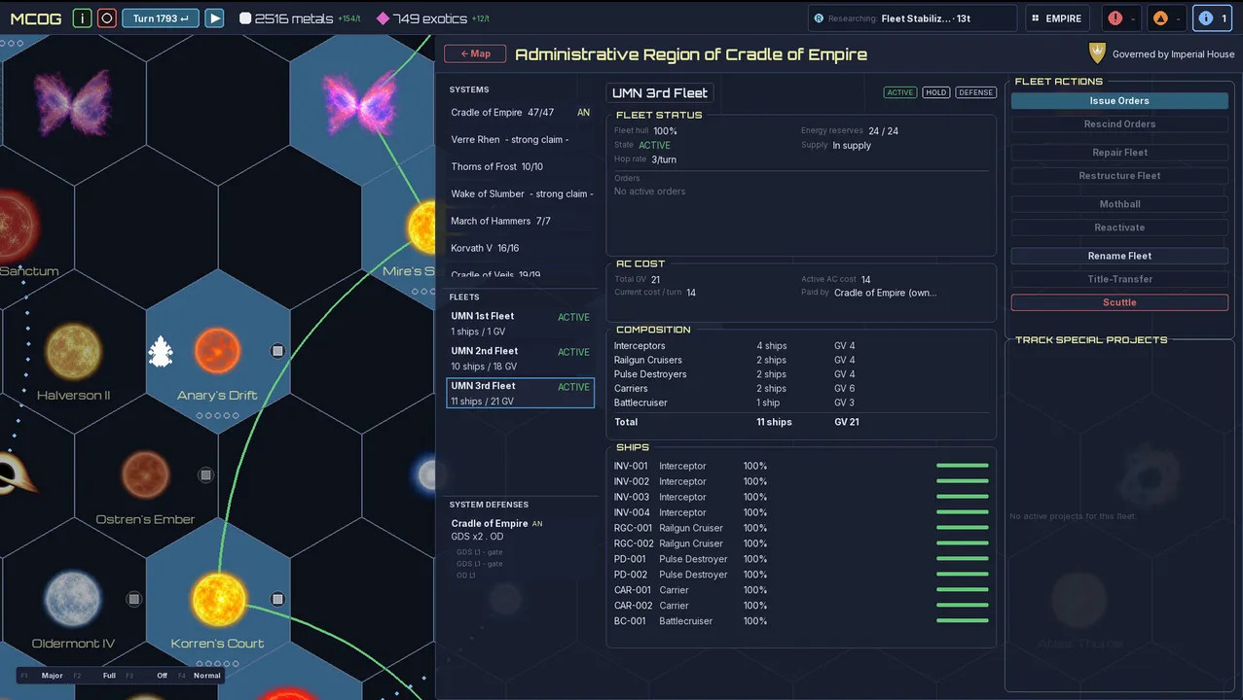The width and height of the screenshot is (1243, 700).
Task: Click the Halverson II star
Action: click(x=74, y=352)
